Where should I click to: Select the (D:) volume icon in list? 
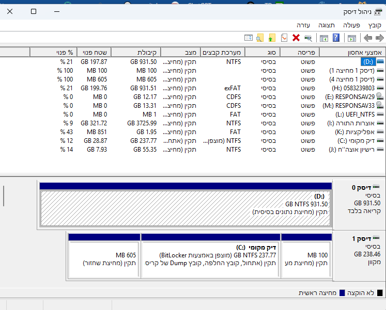(380, 62)
